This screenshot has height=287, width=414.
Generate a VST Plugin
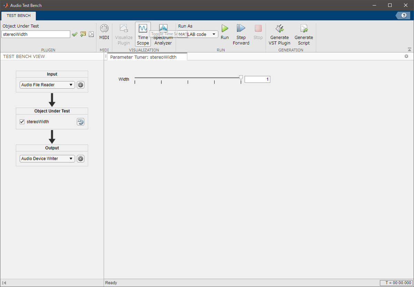click(x=279, y=35)
